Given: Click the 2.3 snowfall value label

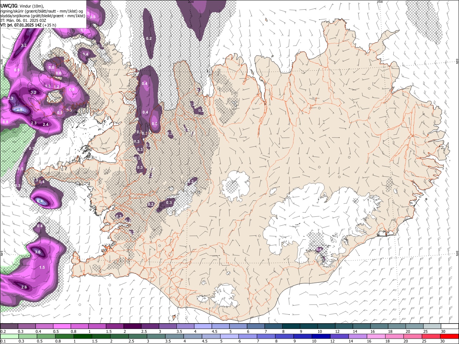Looking at the screenshot, I should pyautogui.click(x=34, y=123).
